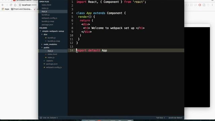Collapse the dist folder arrow
Viewport: 215px width, 121px height.
[x=42, y=34]
